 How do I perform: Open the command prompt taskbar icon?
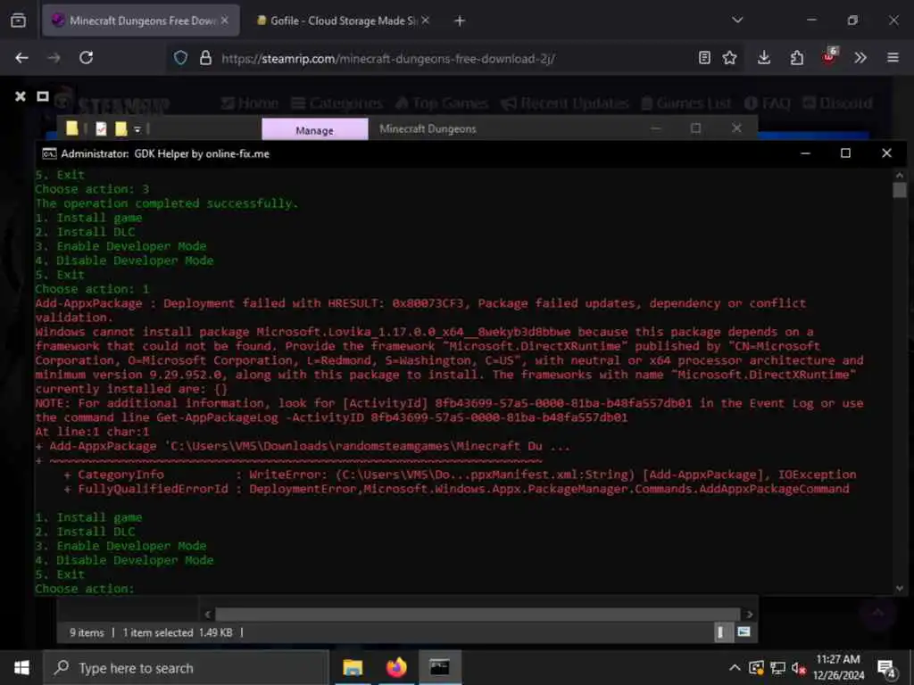tap(440, 667)
